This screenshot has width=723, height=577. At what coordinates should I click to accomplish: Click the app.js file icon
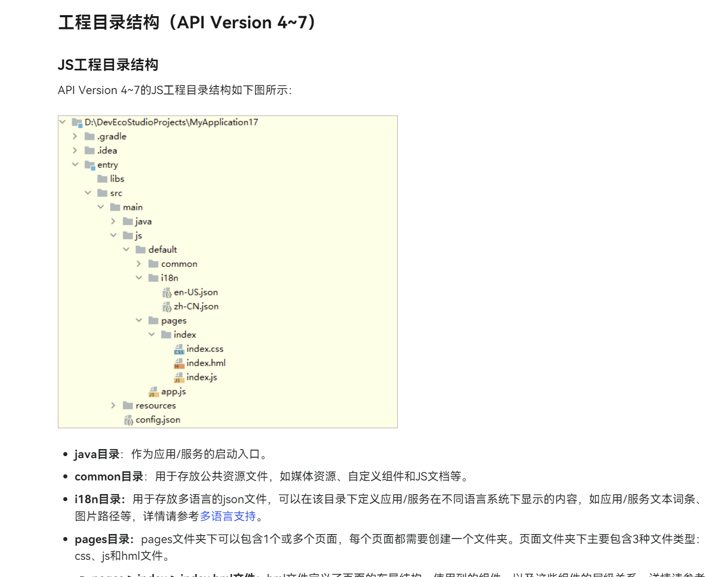coord(153,392)
